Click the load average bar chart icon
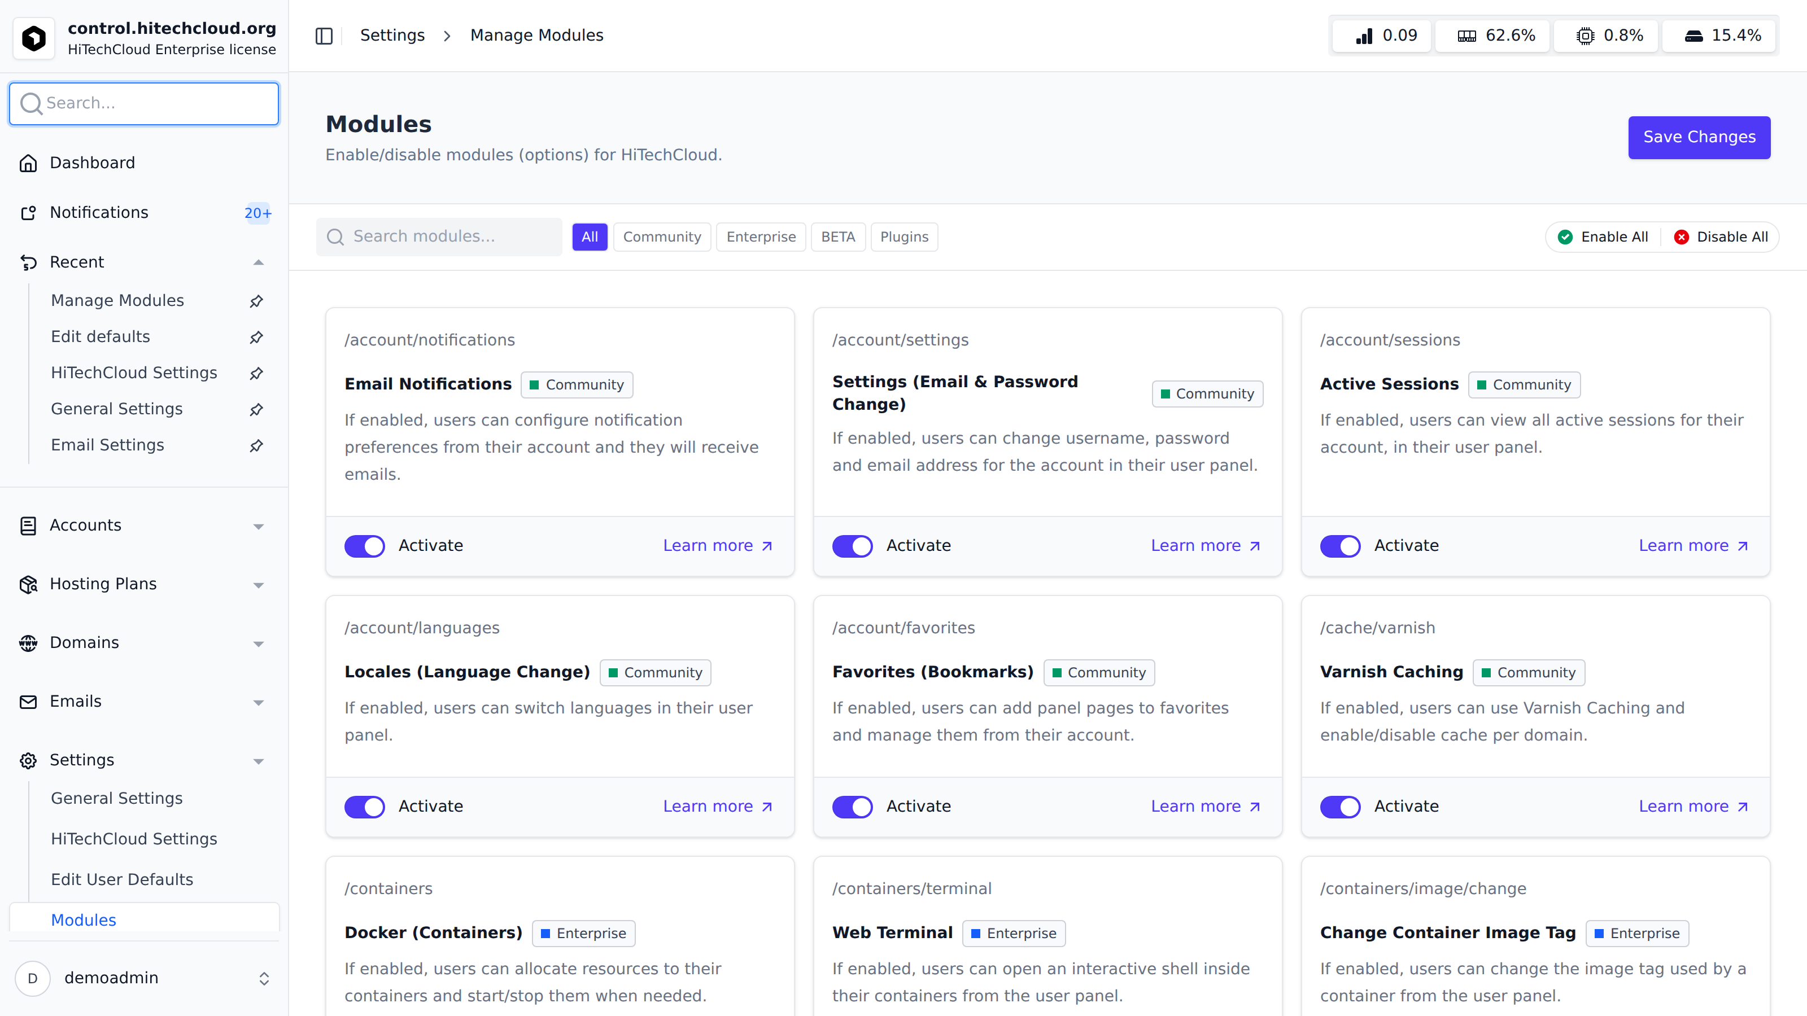The image size is (1807, 1016). (1364, 36)
